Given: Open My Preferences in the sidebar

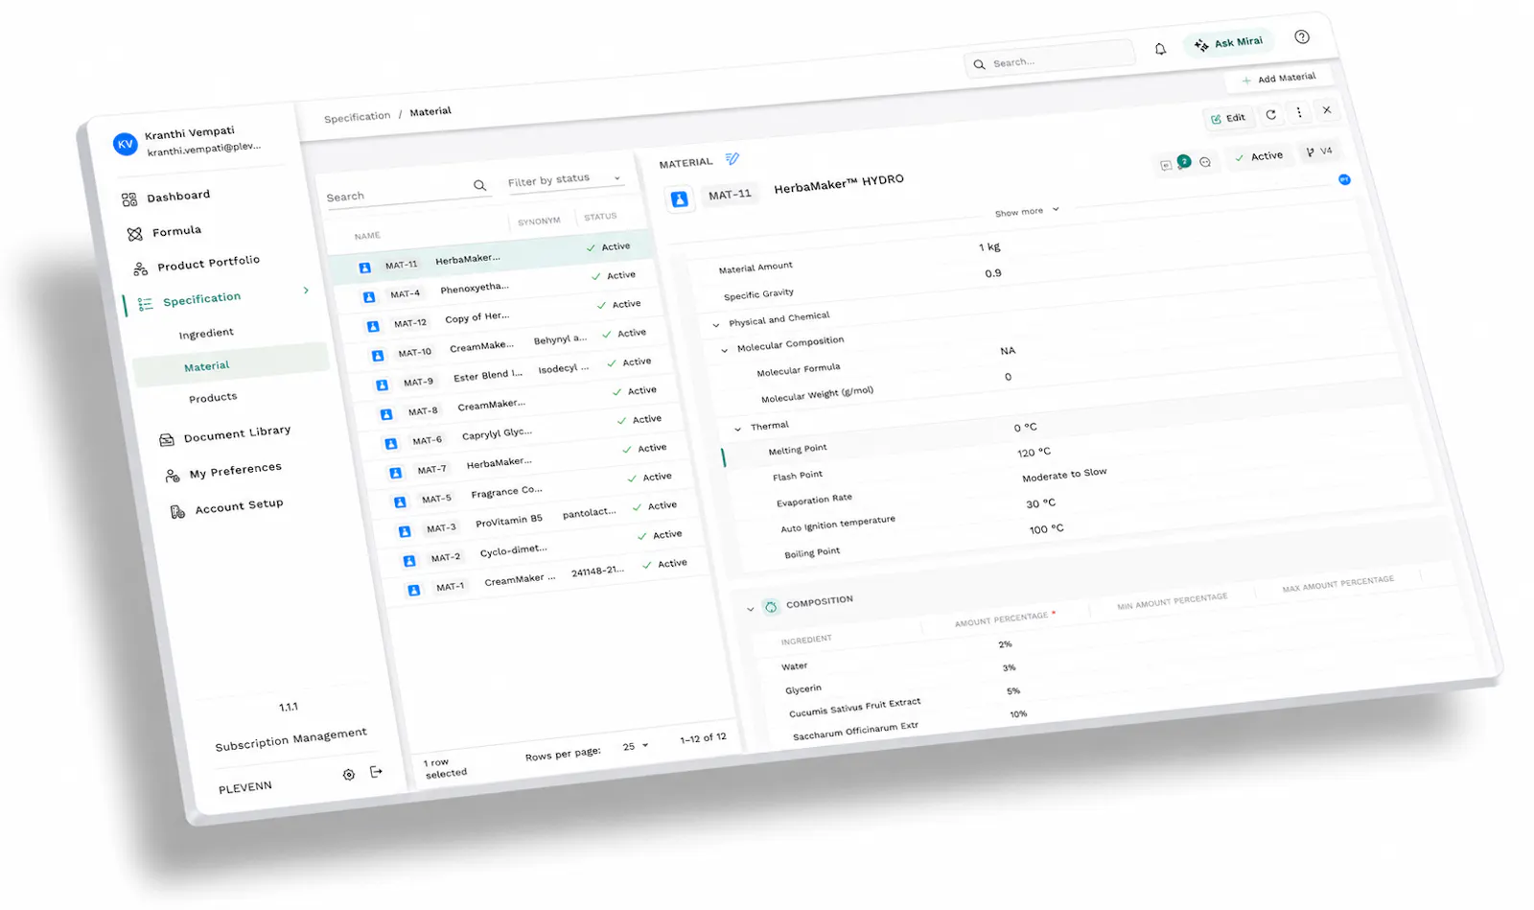Looking at the screenshot, I should [235, 470].
